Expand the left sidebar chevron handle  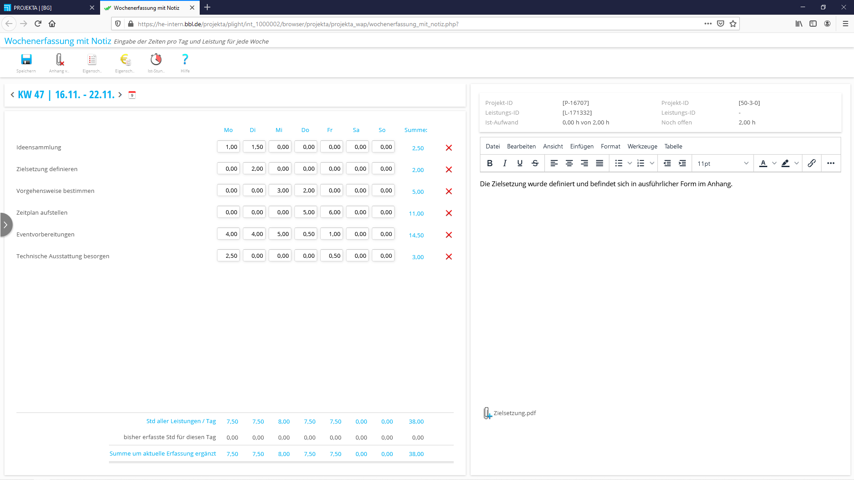pyautogui.click(x=5, y=225)
